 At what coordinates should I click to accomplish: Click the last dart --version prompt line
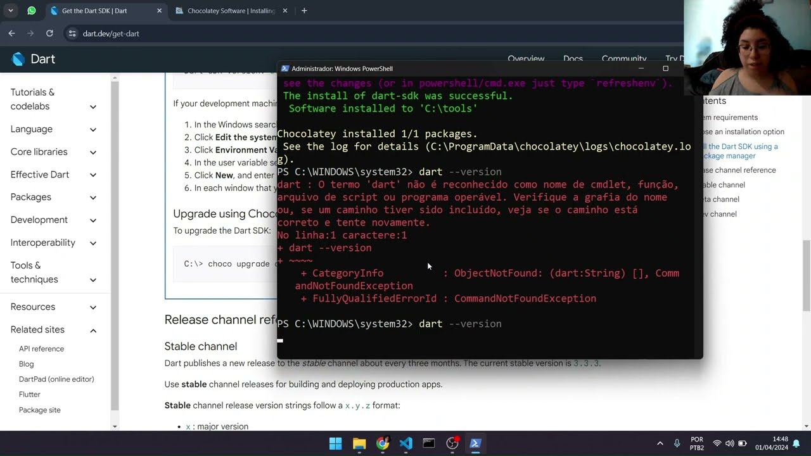[390, 324]
